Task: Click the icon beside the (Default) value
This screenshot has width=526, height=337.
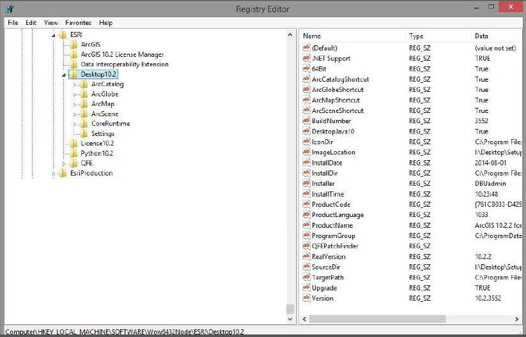Action: coord(306,48)
